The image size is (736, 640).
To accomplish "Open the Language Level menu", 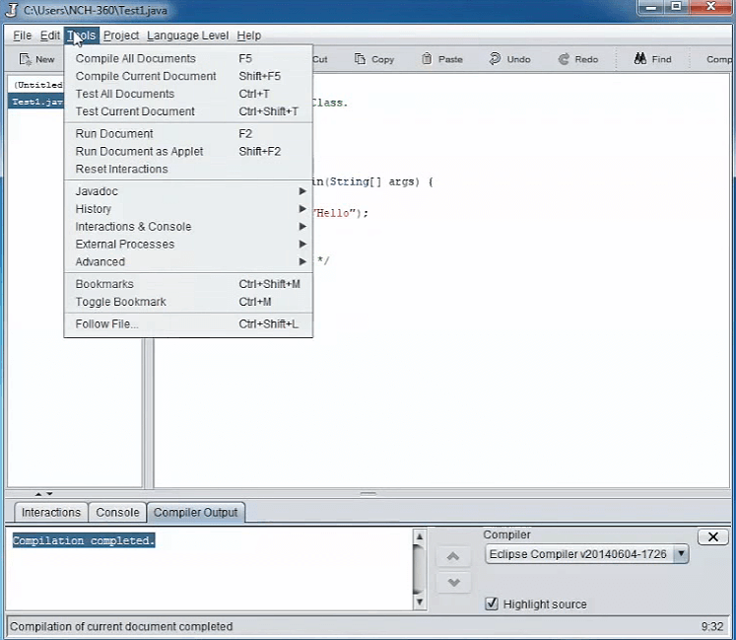I will [188, 36].
